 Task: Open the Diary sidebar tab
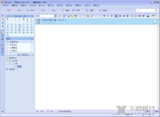coord(2,23)
